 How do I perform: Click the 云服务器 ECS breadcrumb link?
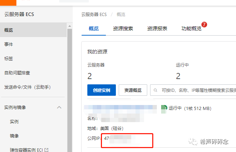pos(94,15)
